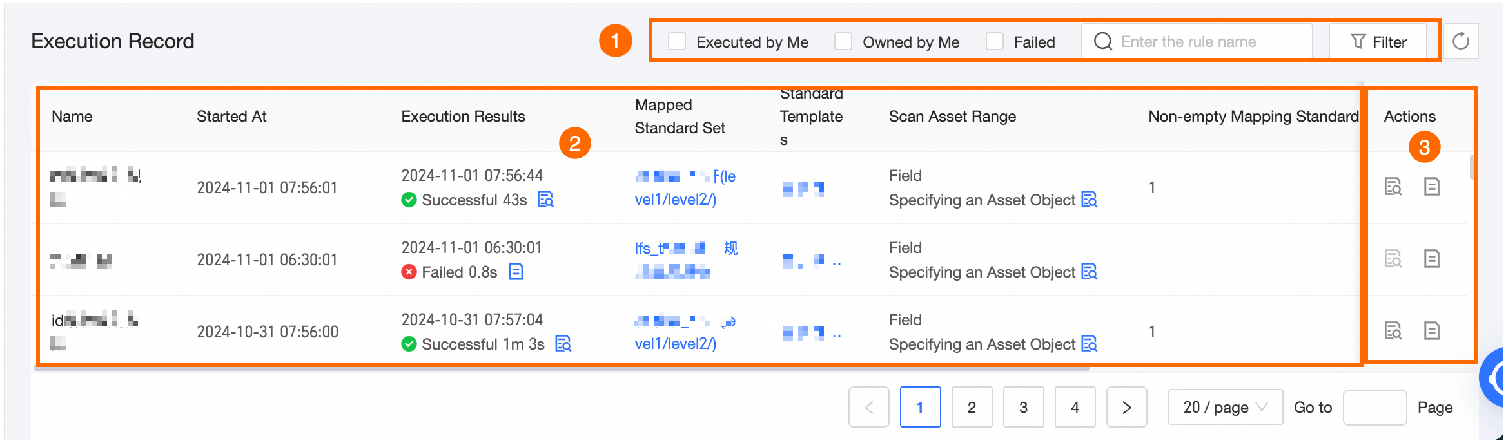Open the third row's view details action icon
Screen dimensions: 1506x443
1393,331
